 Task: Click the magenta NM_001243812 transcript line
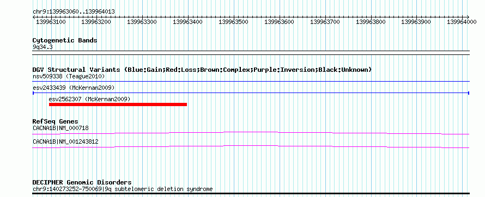251,147
